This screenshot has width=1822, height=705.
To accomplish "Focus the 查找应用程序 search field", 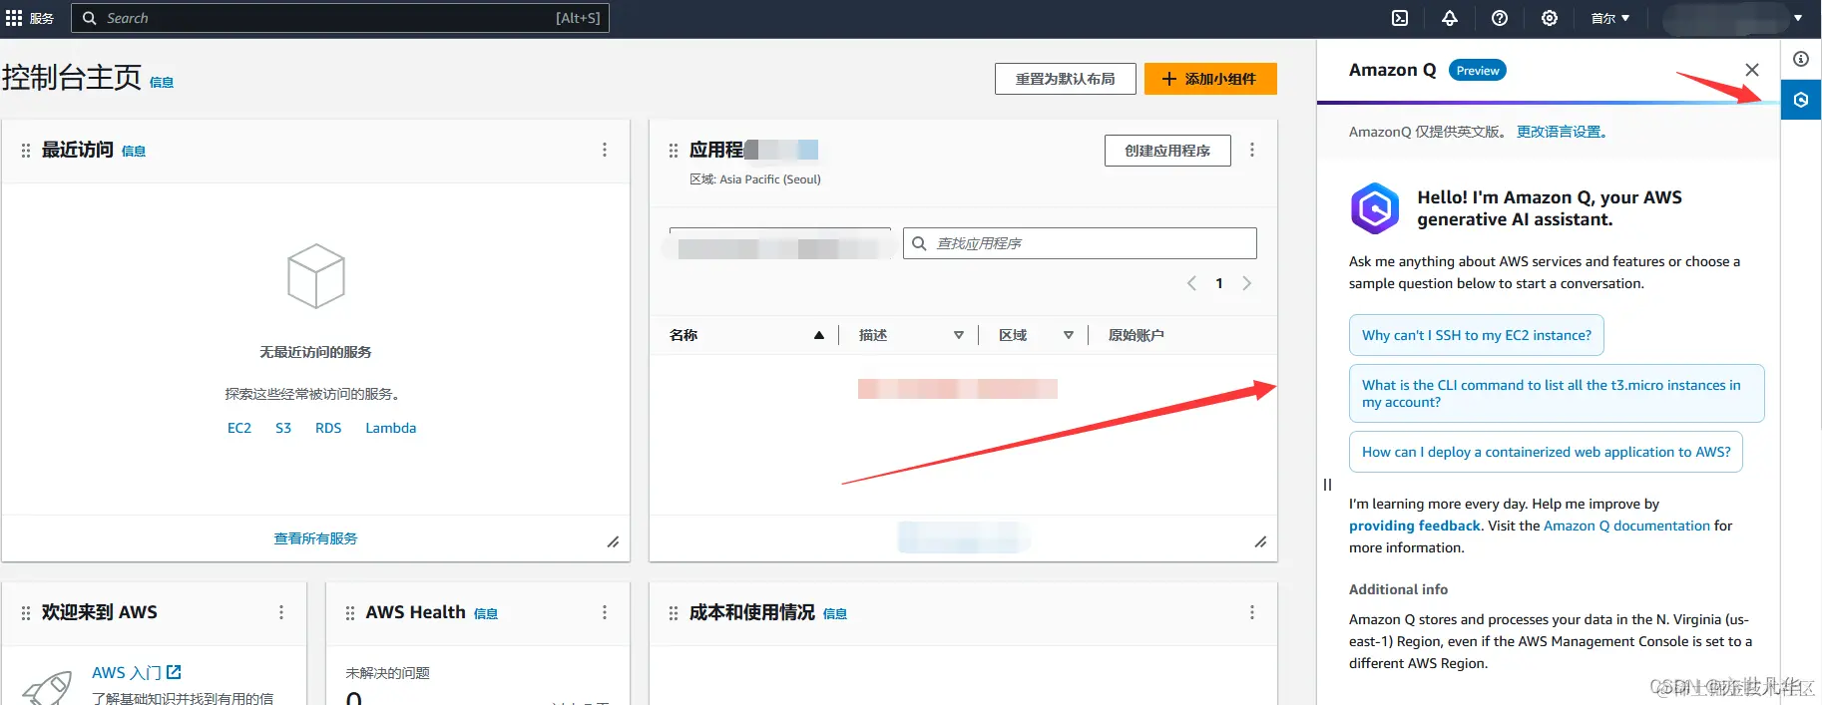I will coord(1080,243).
